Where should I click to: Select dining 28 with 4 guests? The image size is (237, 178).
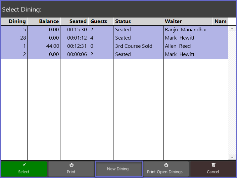point(114,38)
